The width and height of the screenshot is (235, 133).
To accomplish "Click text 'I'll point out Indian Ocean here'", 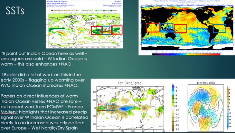I will 29,54.
